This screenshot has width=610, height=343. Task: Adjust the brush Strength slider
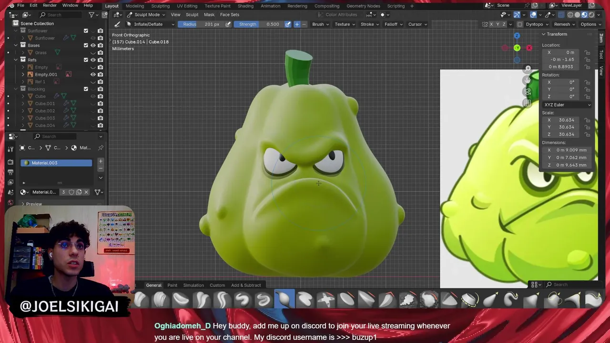click(x=259, y=24)
